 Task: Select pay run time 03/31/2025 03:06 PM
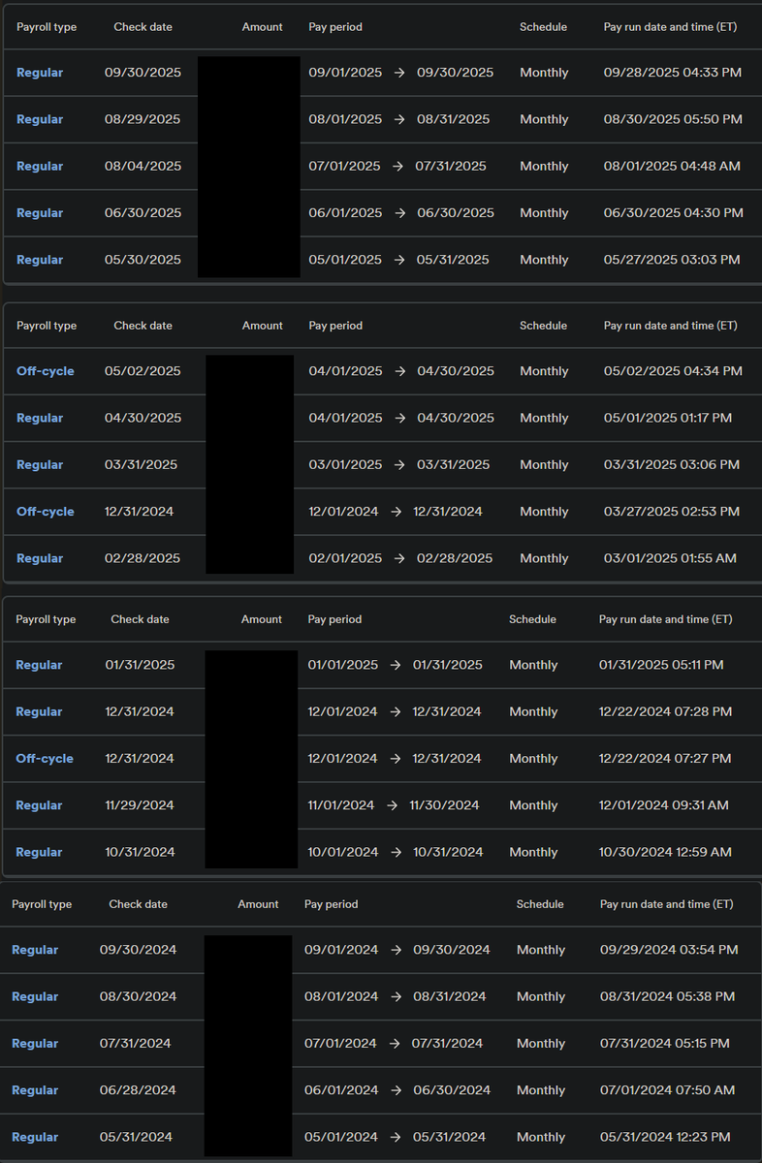tap(672, 464)
